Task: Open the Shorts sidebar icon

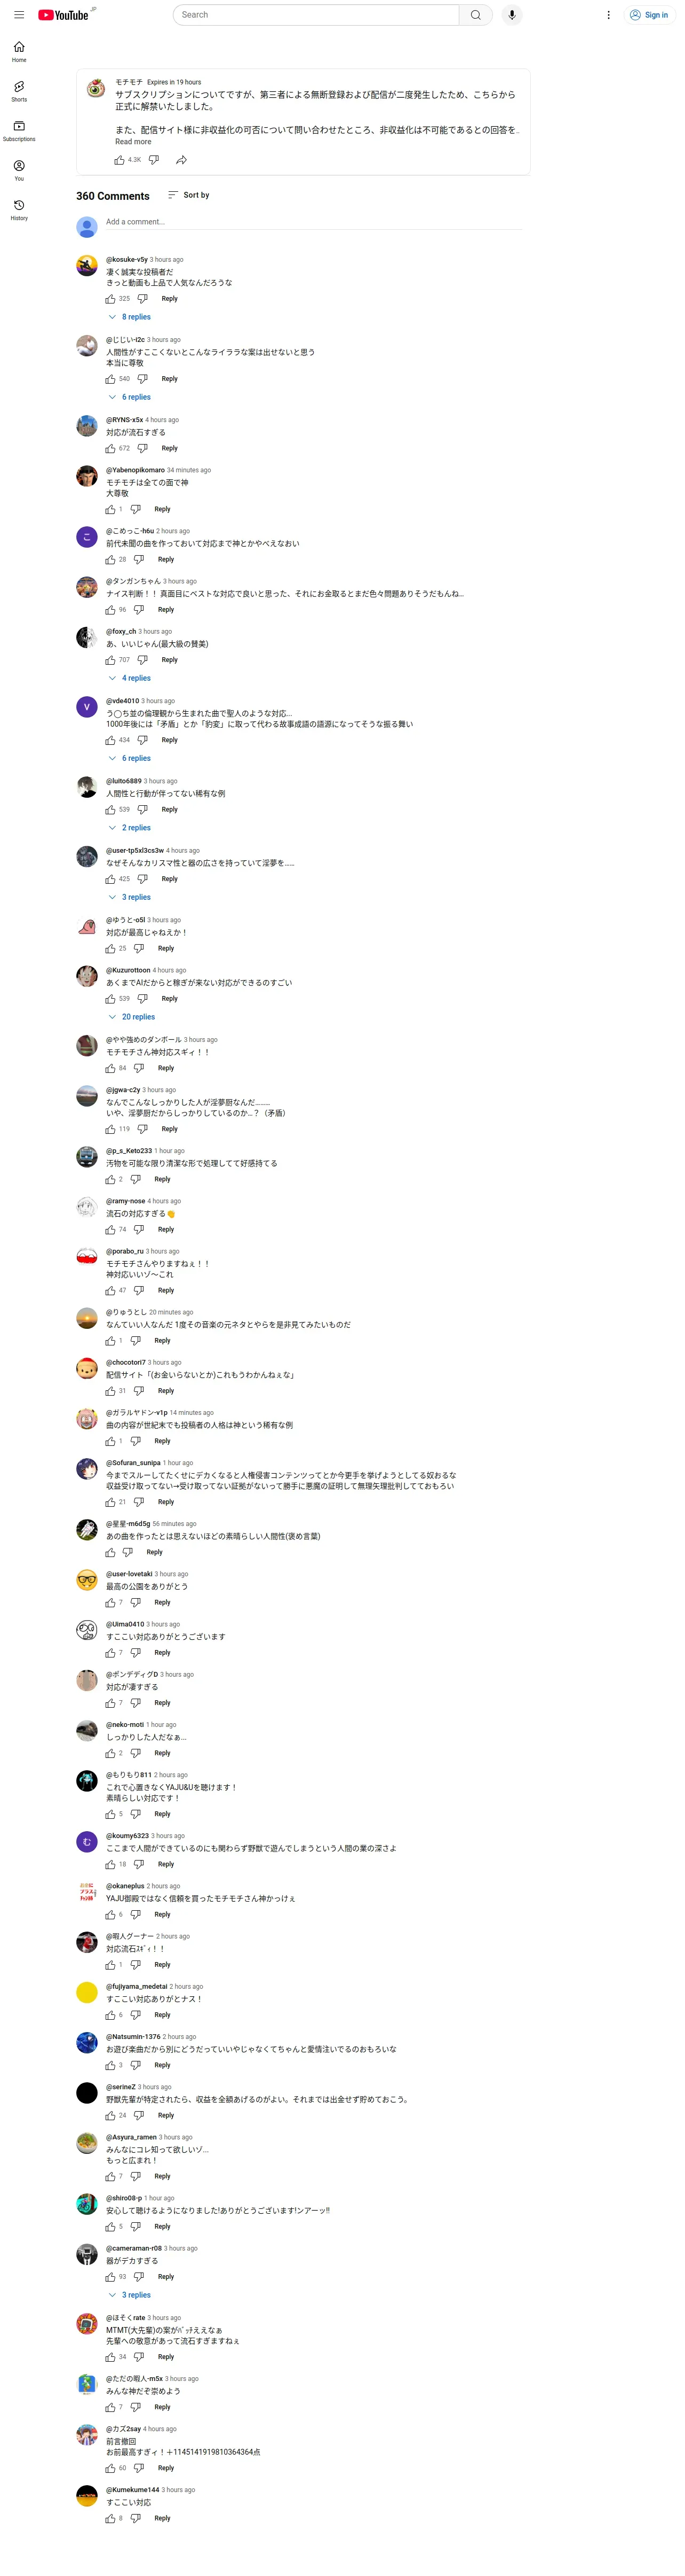Action: click(19, 91)
